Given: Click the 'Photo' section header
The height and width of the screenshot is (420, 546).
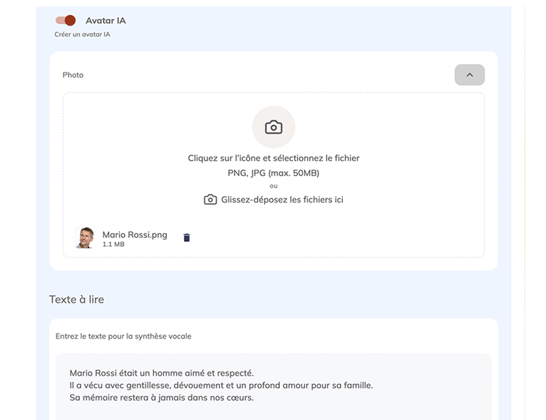Looking at the screenshot, I should (73, 75).
